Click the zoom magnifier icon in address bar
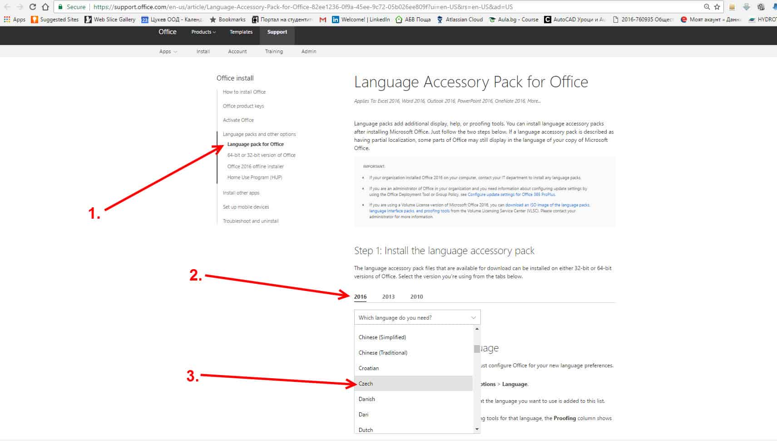This screenshot has width=777, height=441. (x=707, y=7)
